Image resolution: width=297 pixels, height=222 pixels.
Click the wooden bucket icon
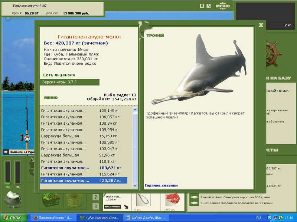(x=74, y=201)
